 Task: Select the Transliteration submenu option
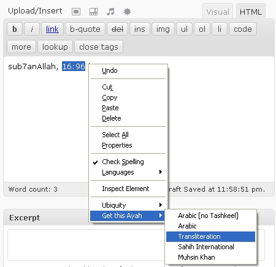[210, 236]
